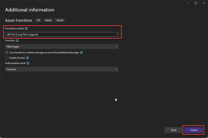Uncheck Use Azurite for runtime storage account
This screenshot has height=138, width=208.
pyautogui.click(x=7, y=53)
